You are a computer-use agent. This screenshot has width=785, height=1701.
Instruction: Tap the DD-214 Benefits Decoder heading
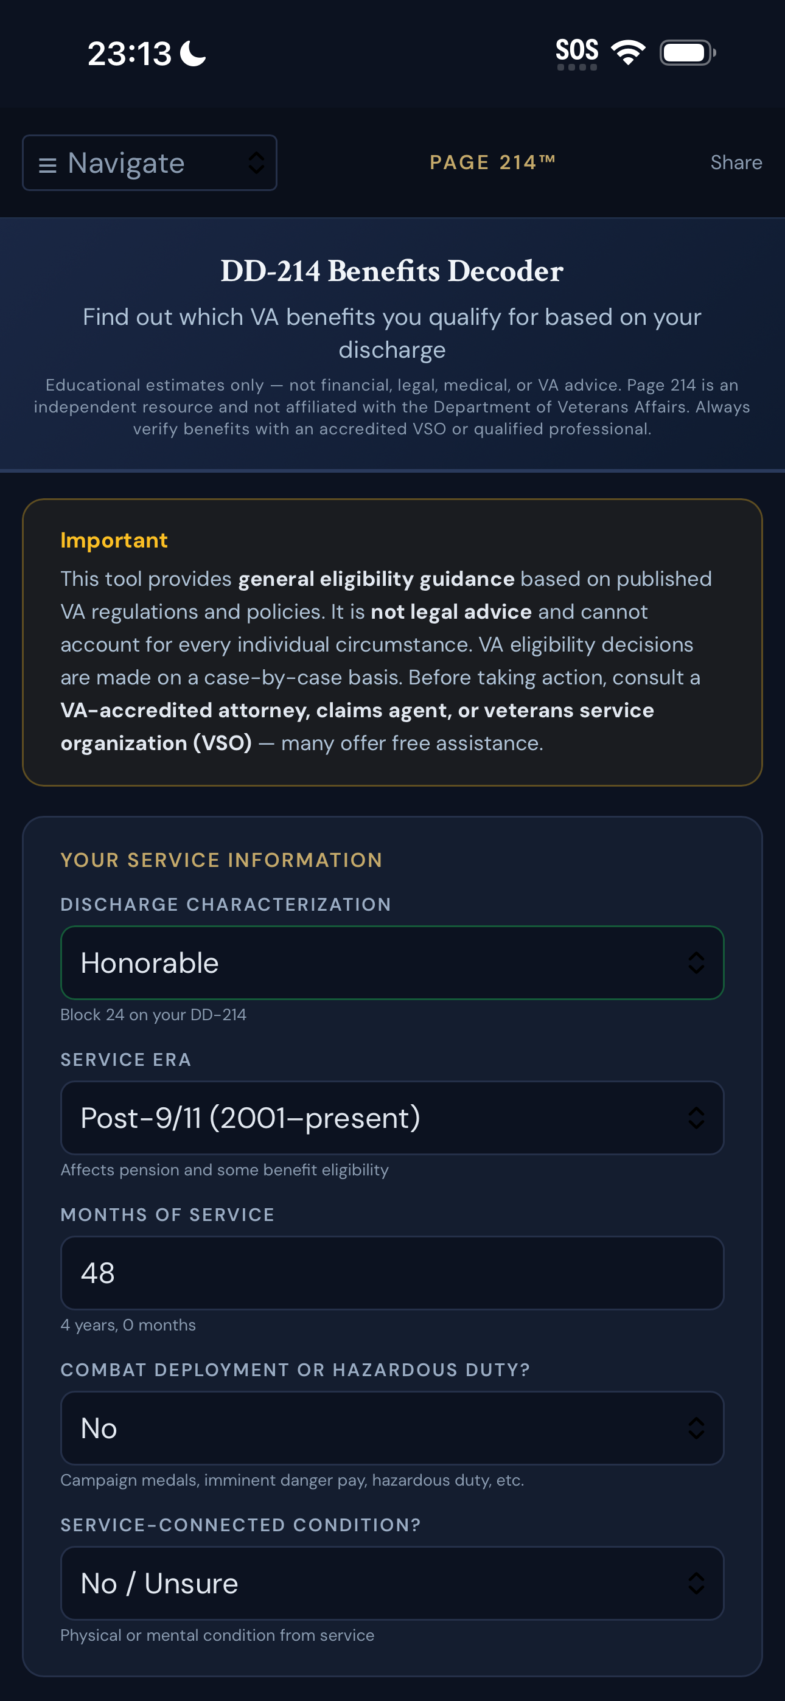point(392,271)
